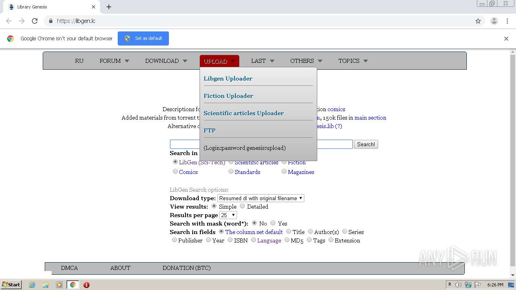Select the Author(s) search field radio

[x=310, y=232]
